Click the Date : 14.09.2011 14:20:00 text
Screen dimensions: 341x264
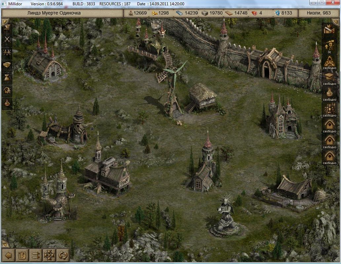coord(161,4)
